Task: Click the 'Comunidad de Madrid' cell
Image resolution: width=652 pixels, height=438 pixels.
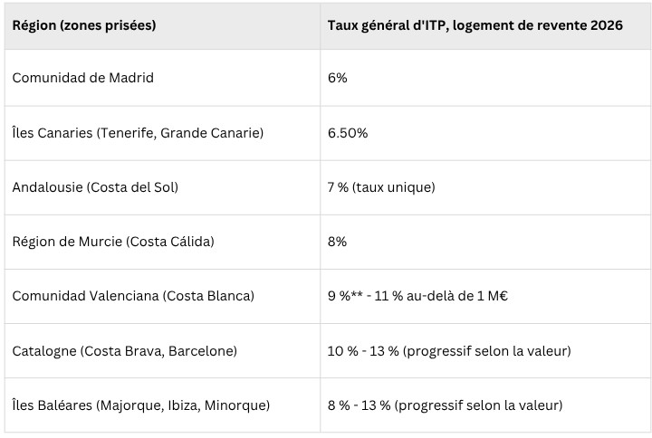Action: click(162, 78)
